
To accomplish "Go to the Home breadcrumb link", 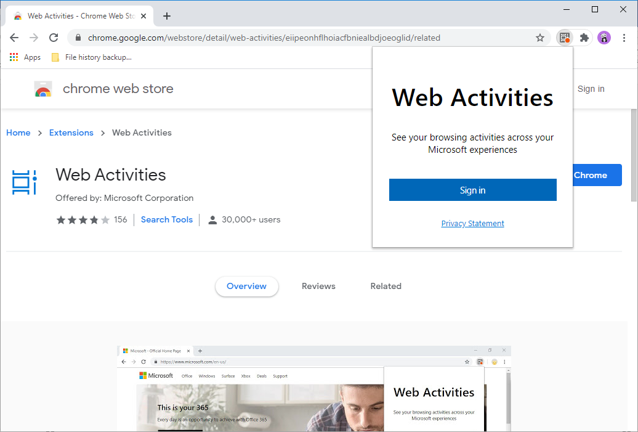I will pos(18,132).
